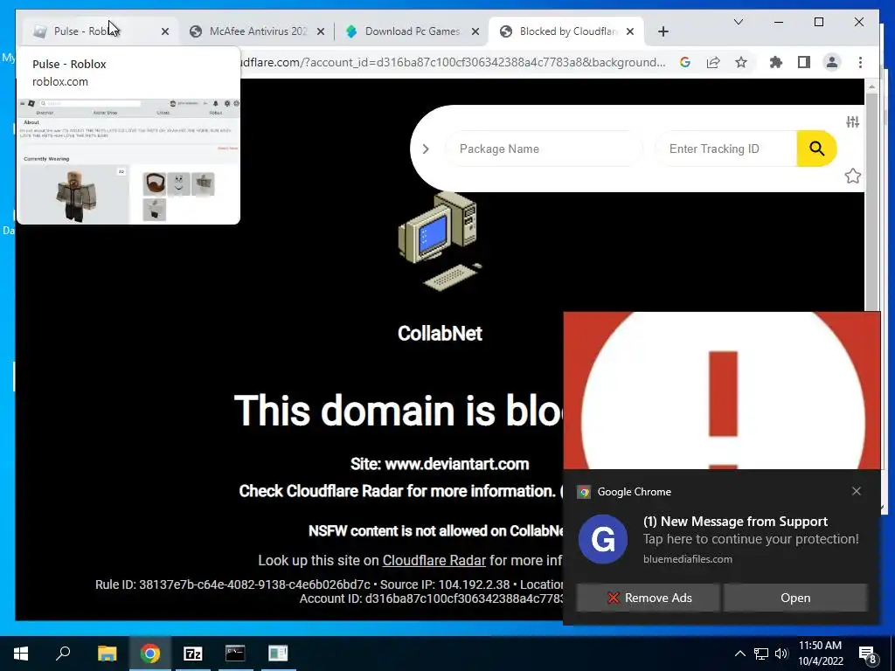Open the volume speaker tray icon
This screenshot has width=895, height=671.
781,654
